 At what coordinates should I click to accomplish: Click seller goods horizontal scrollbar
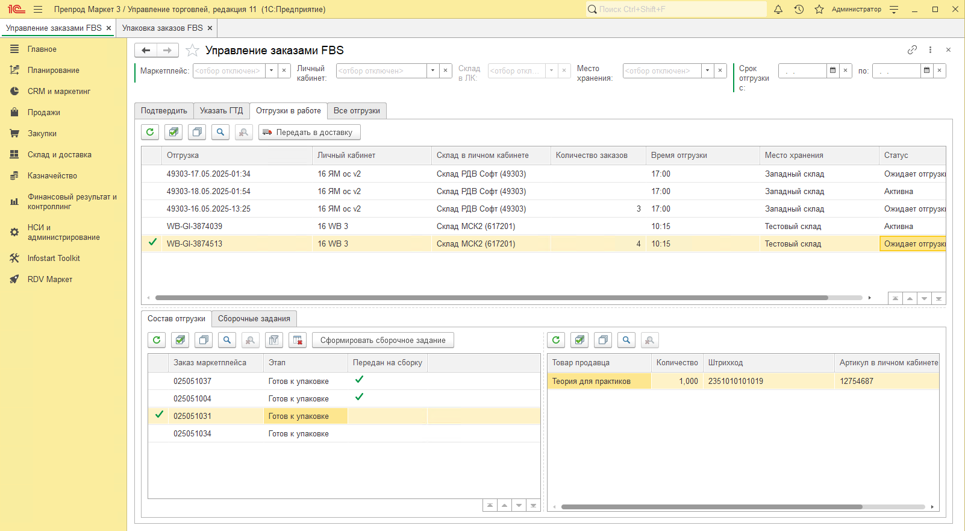[711, 507]
